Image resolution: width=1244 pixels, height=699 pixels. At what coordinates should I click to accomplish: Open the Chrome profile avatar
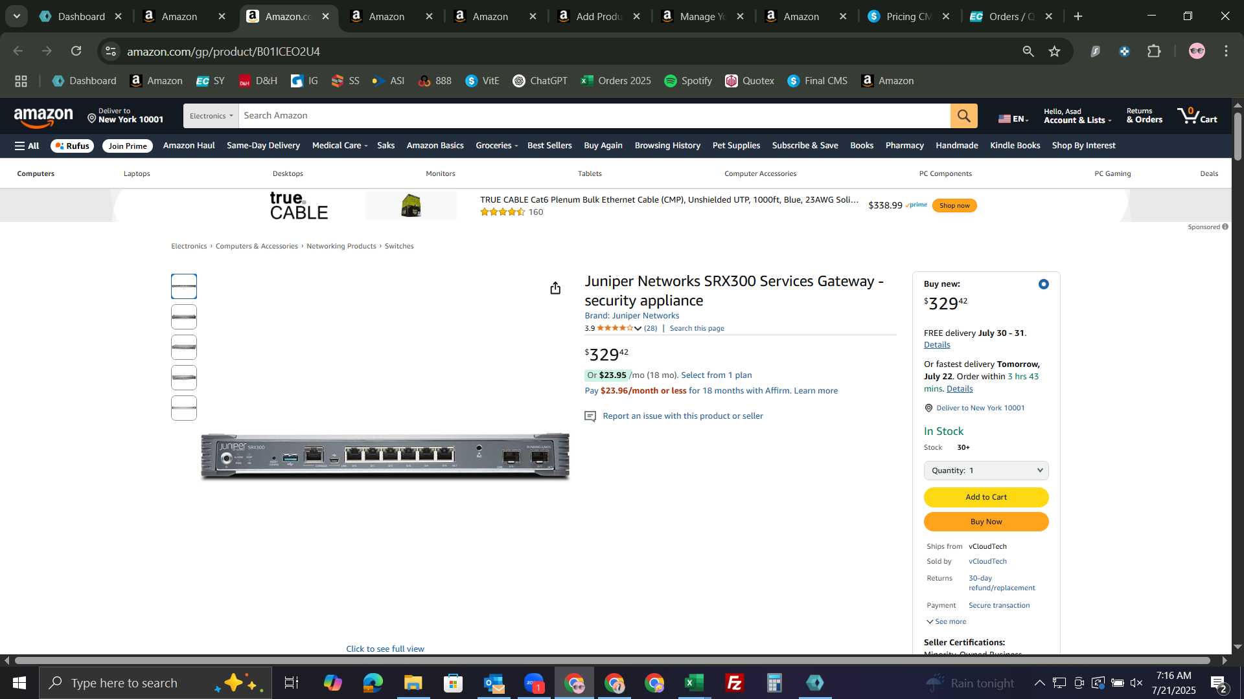[x=1197, y=51]
